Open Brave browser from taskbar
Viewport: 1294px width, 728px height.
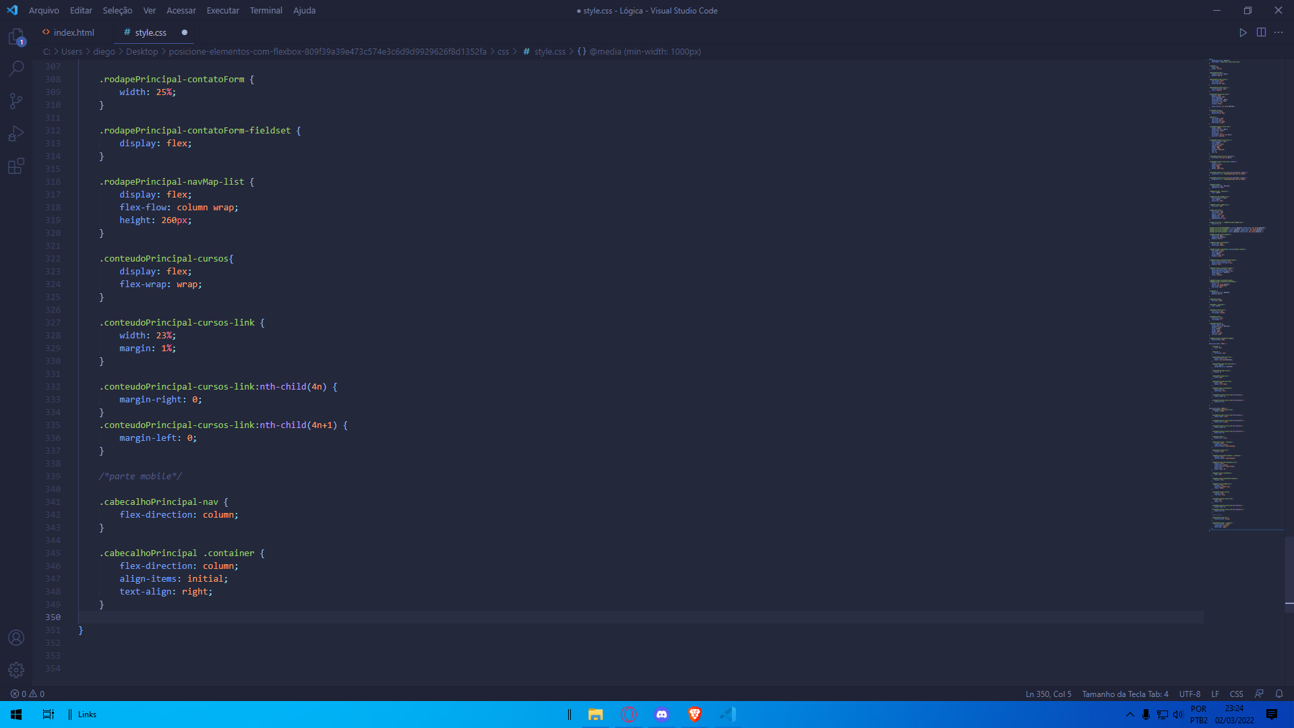695,715
